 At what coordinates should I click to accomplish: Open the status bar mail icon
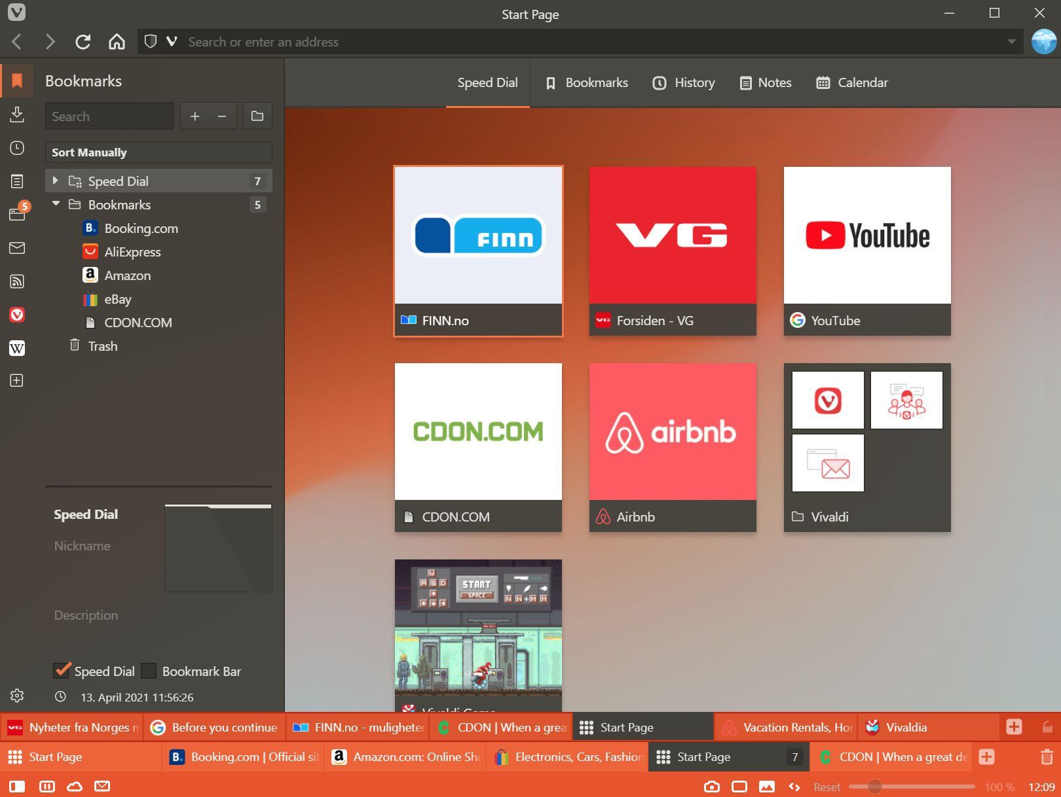[x=102, y=787]
